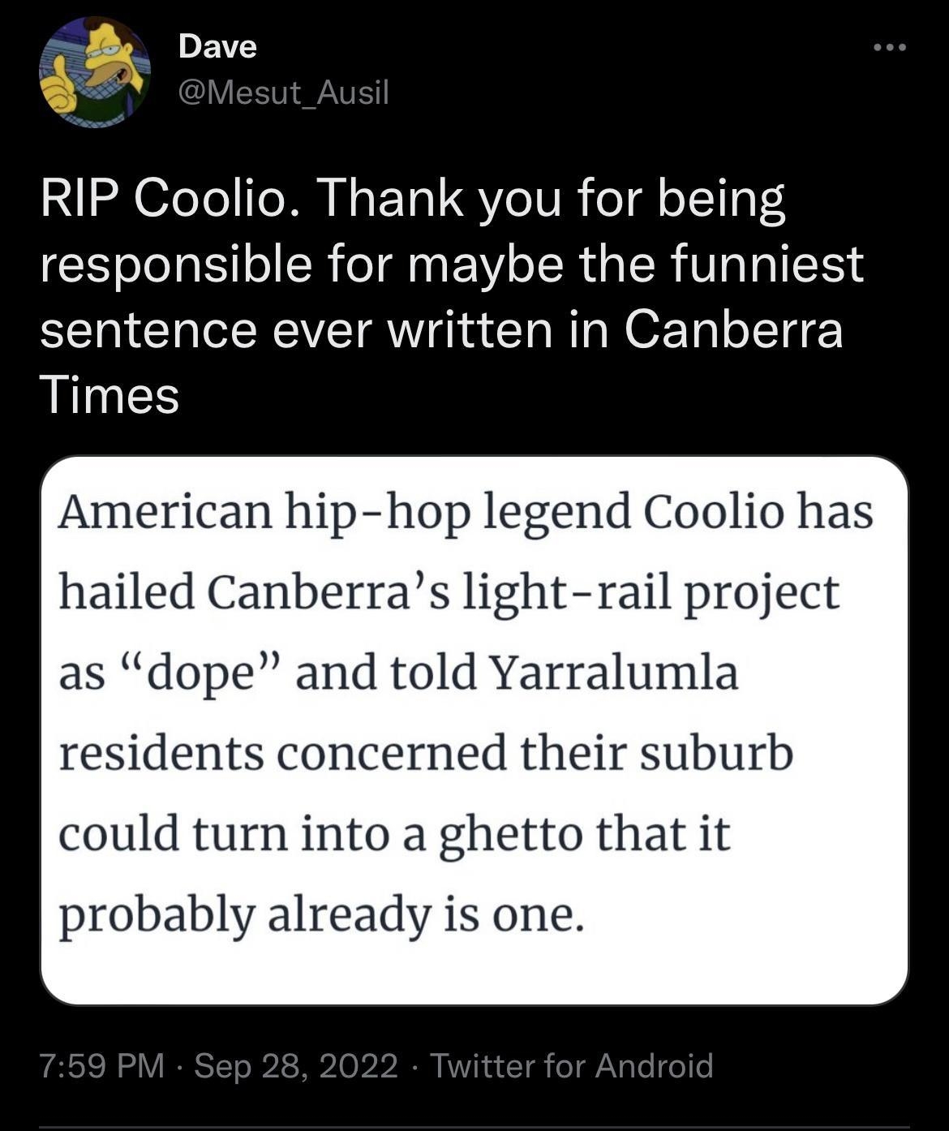Select the handle @Mesut_Ausil
This screenshot has width=949, height=1131.
(x=282, y=92)
